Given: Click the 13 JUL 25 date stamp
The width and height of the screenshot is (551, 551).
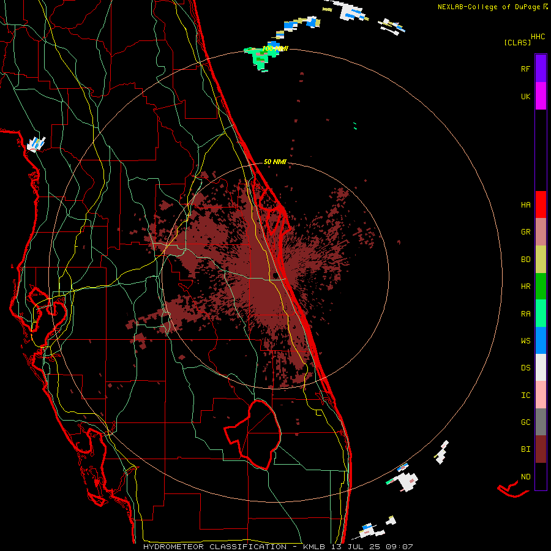Looking at the screenshot, I should click(x=355, y=547).
